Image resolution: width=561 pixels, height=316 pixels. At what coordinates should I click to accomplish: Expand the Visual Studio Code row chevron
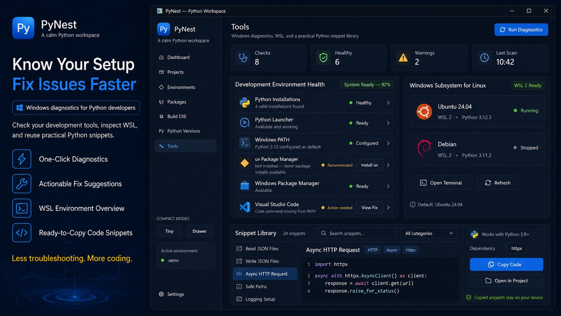388,208
